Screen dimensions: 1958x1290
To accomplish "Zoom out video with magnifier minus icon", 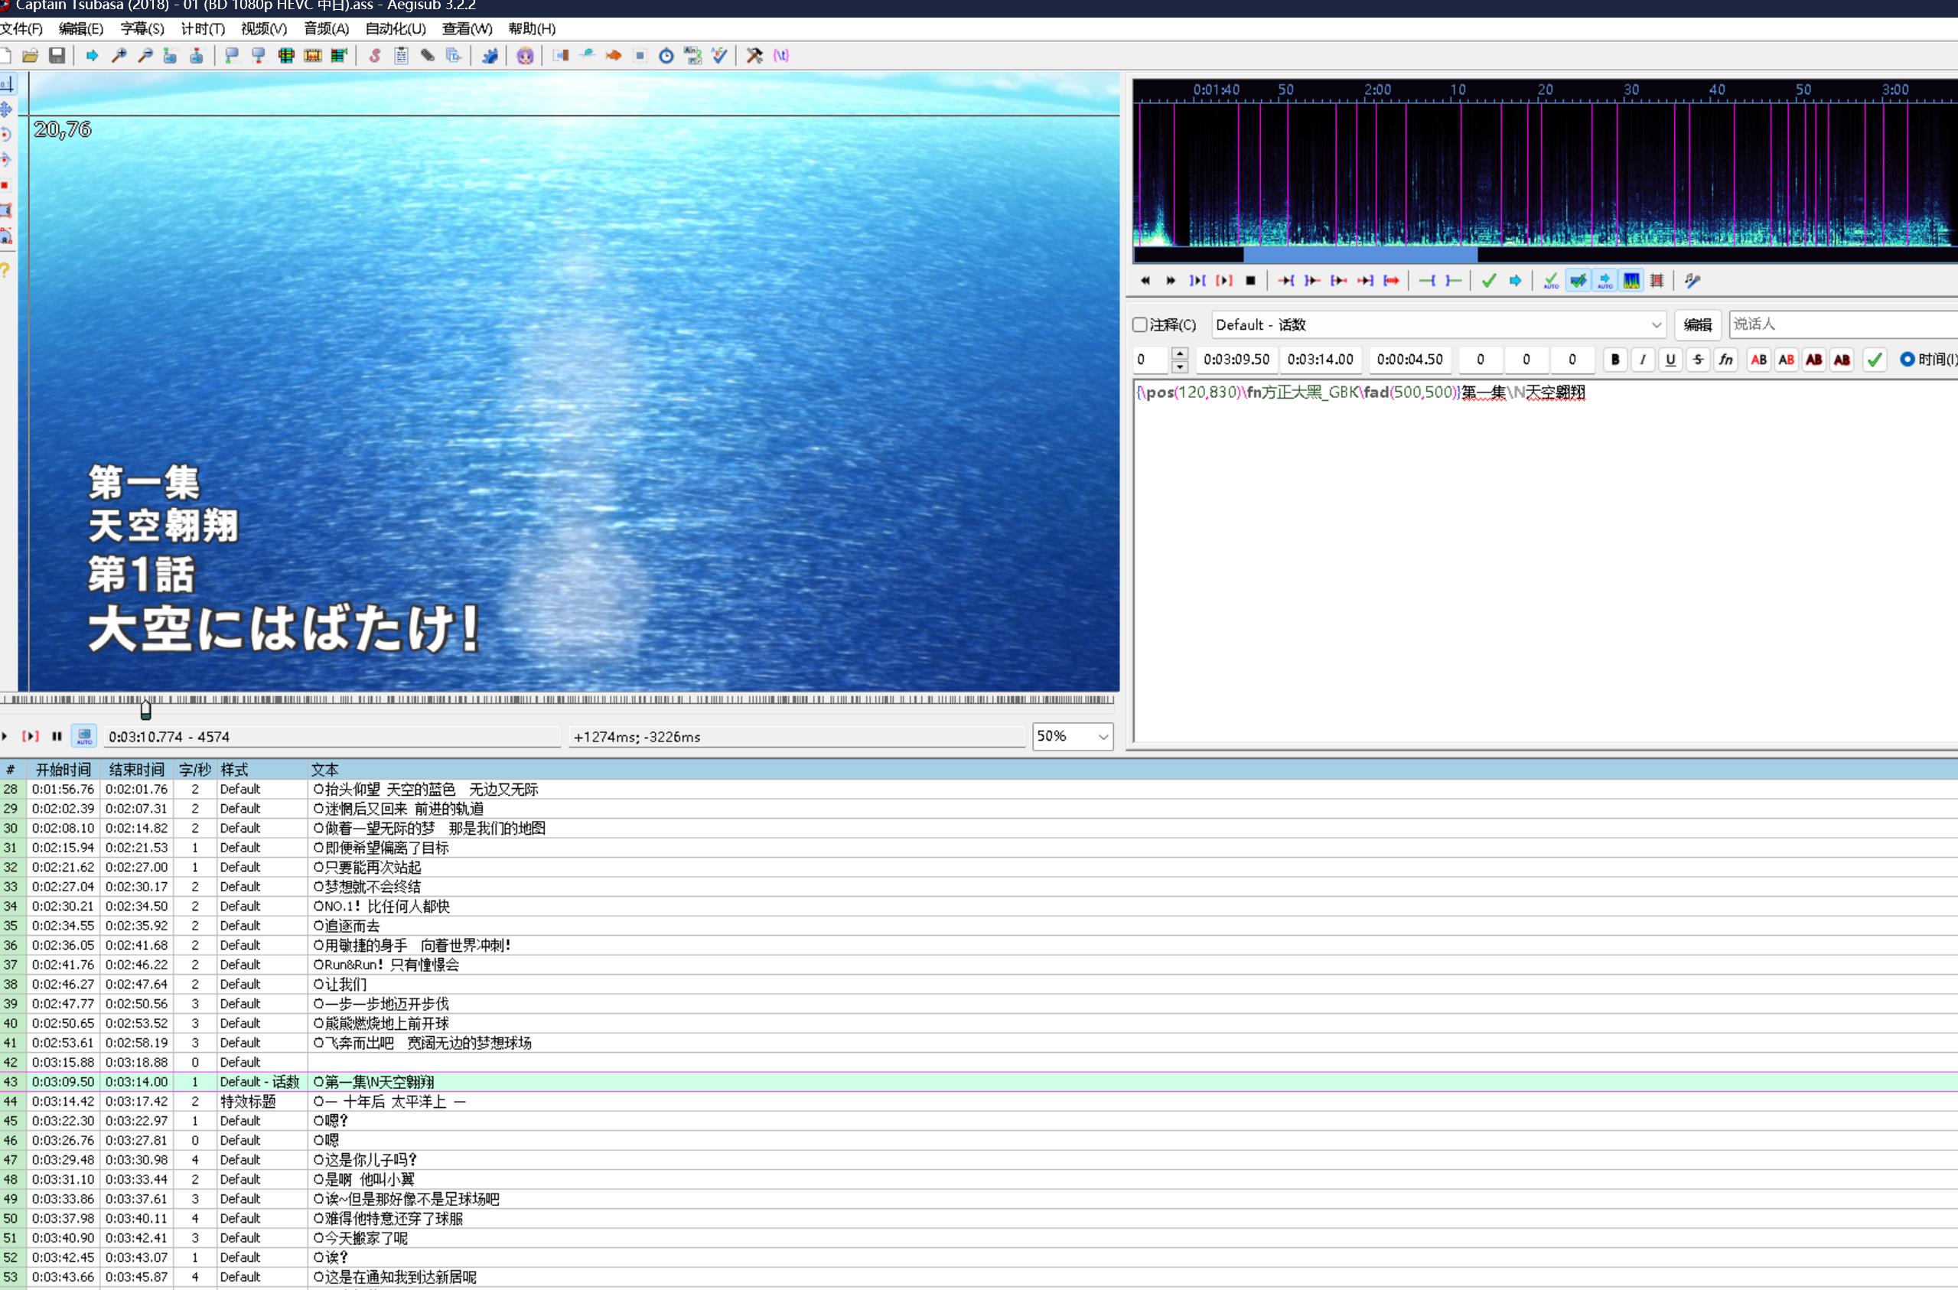I will (145, 56).
